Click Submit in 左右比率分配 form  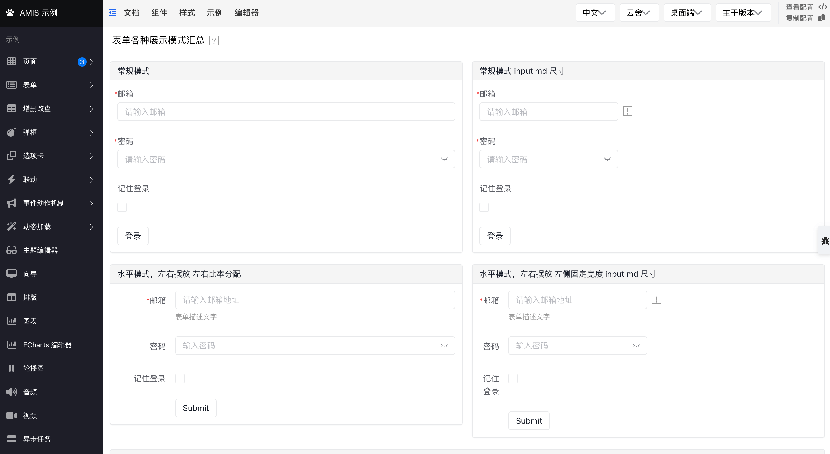point(195,408)
